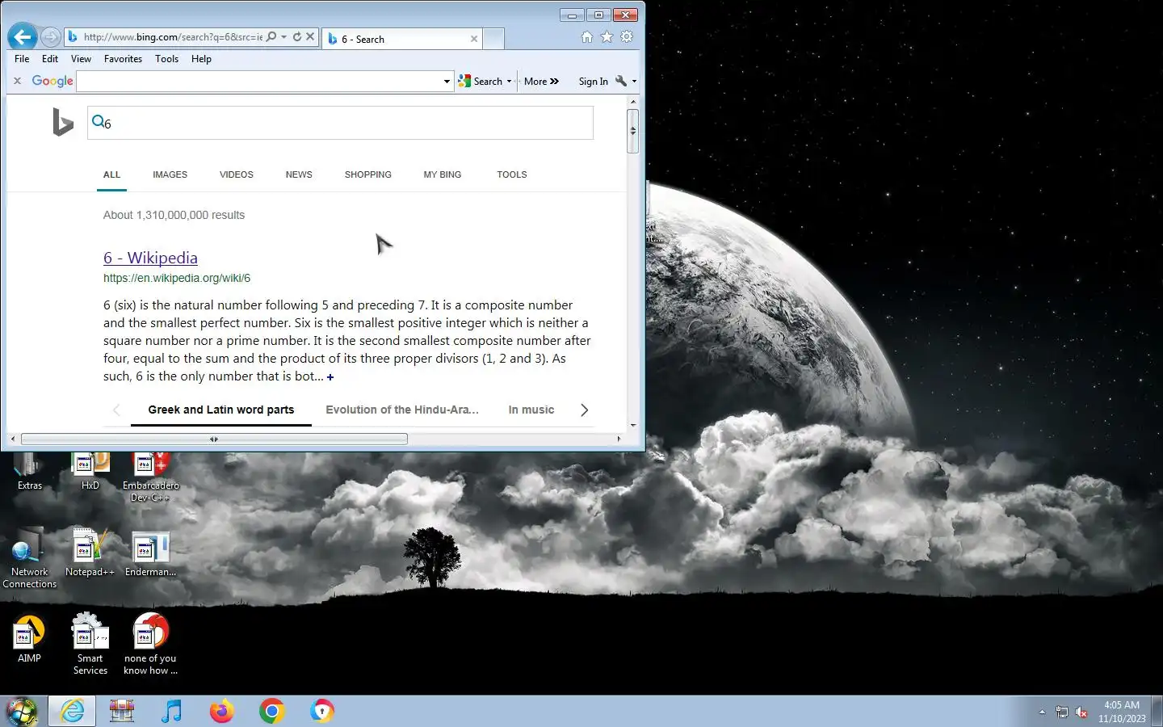
Task: Open the new tab button in IE
Action: pyautogui.click(x=493, y=38)
